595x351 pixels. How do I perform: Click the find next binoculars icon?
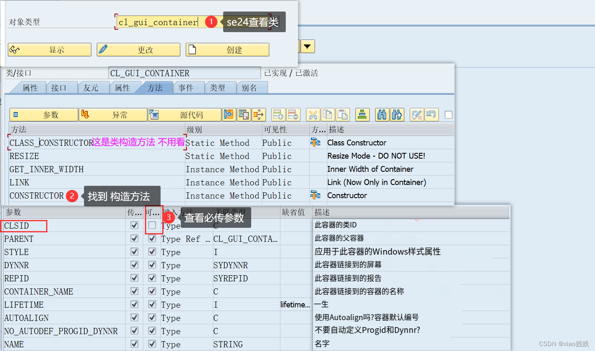coord(397,115)
